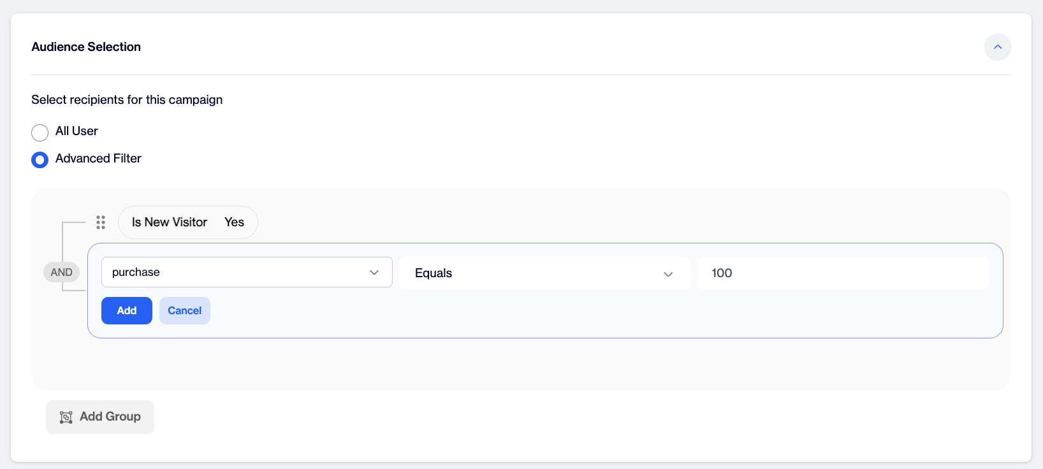
Task: Open the purchase attribute dropdown
Action: [x=247, y=272]
